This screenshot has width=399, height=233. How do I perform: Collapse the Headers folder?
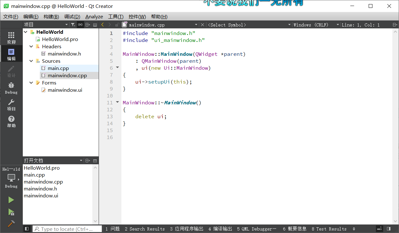[x=31, y=46]
